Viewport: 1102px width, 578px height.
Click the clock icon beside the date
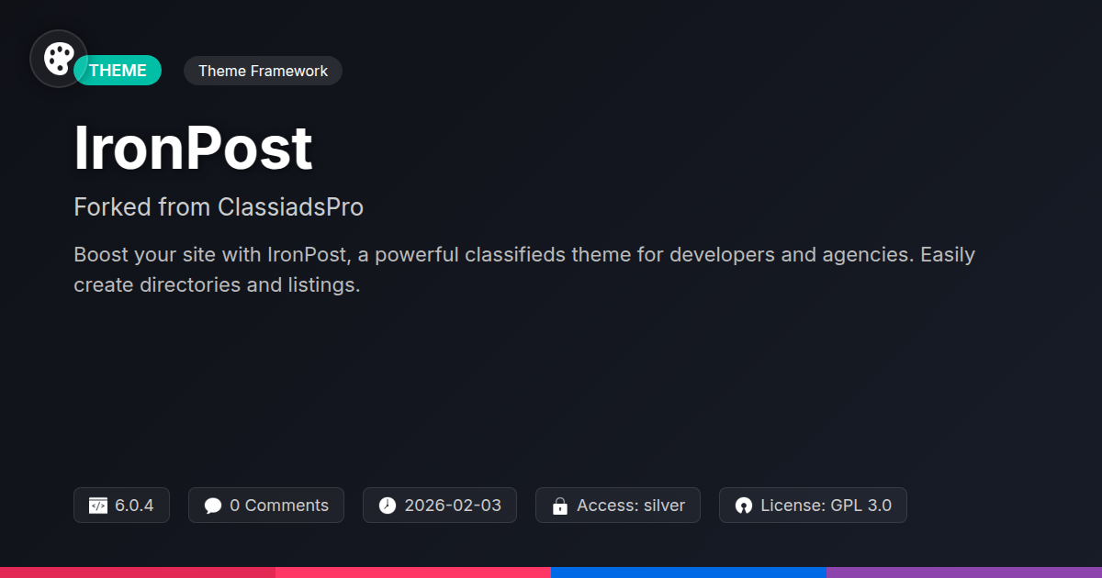coord(388,506)
